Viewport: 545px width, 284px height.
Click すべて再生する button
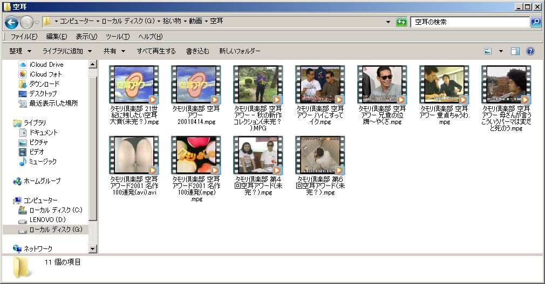[x=156, y=51]
